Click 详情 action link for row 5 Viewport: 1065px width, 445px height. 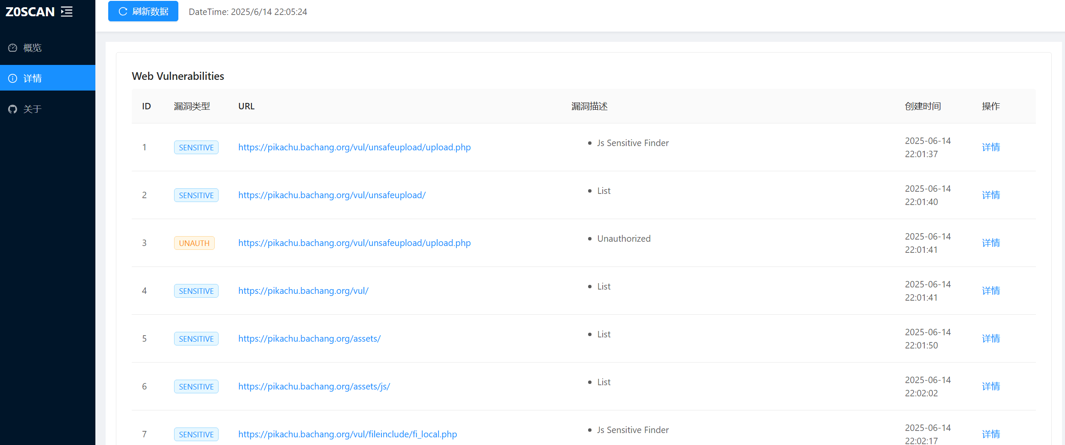(991, 339)
